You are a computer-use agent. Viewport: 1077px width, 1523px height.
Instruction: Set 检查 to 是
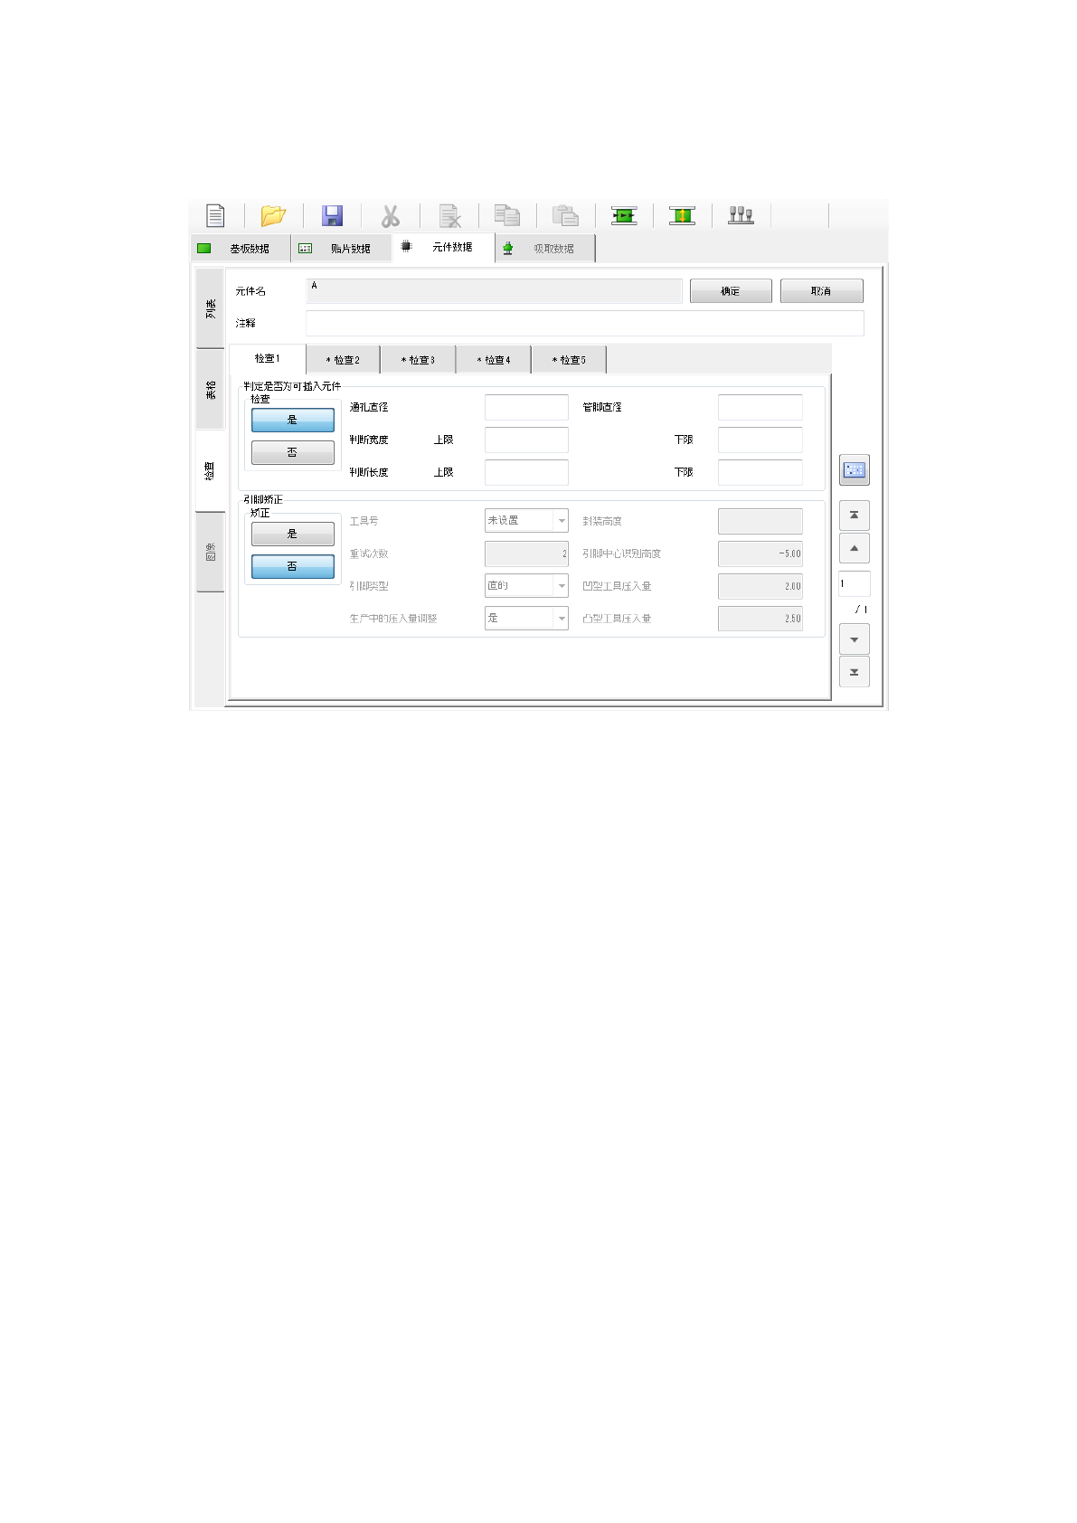click(x=293, y=420)
